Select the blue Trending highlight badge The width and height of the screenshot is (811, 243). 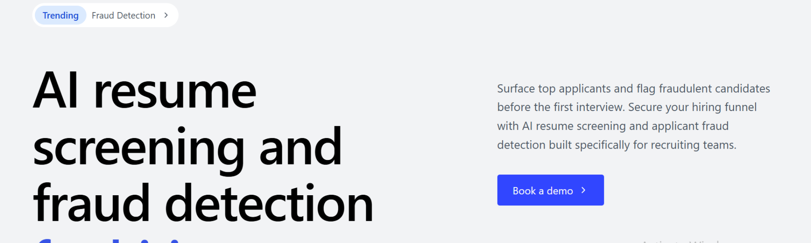click(x=60, y=15)
